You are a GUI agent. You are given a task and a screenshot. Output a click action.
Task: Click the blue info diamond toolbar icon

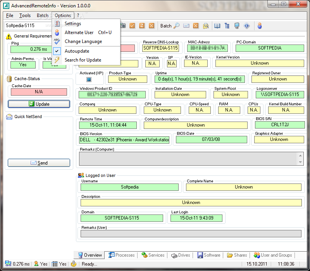[246, 26]
